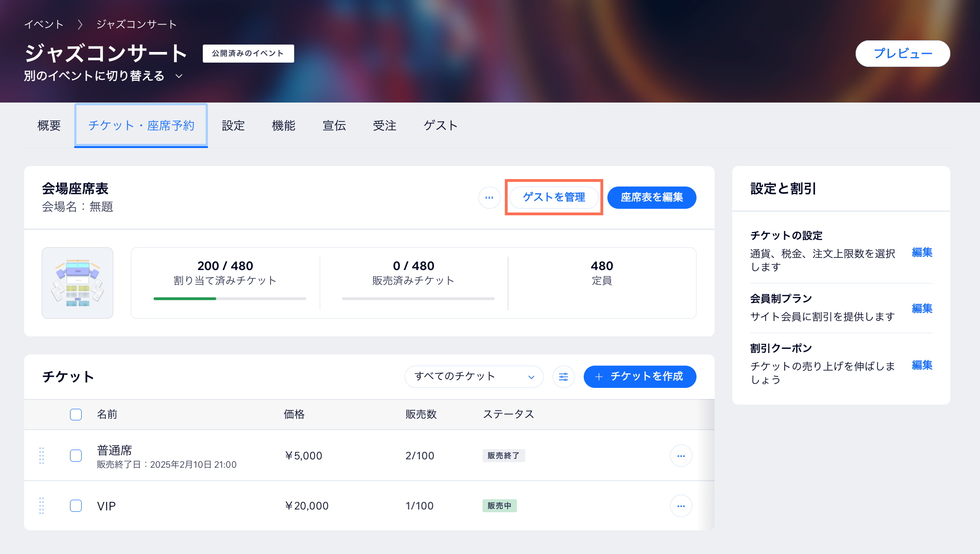Click the drag handle beside VIP
Screen dimensions: 980x554
point(42,506)
